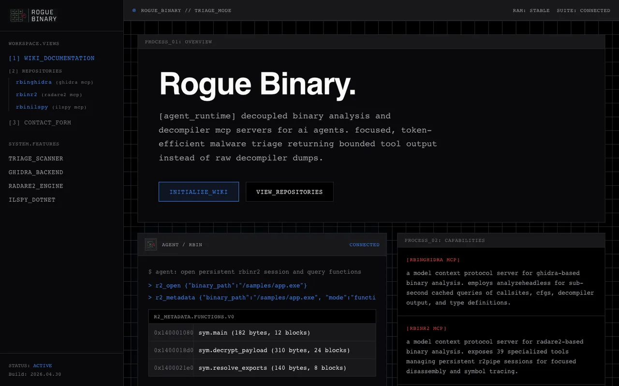Click the Rogue Binary logo icon
Screen dimensions: 619x386
[18, 15]
